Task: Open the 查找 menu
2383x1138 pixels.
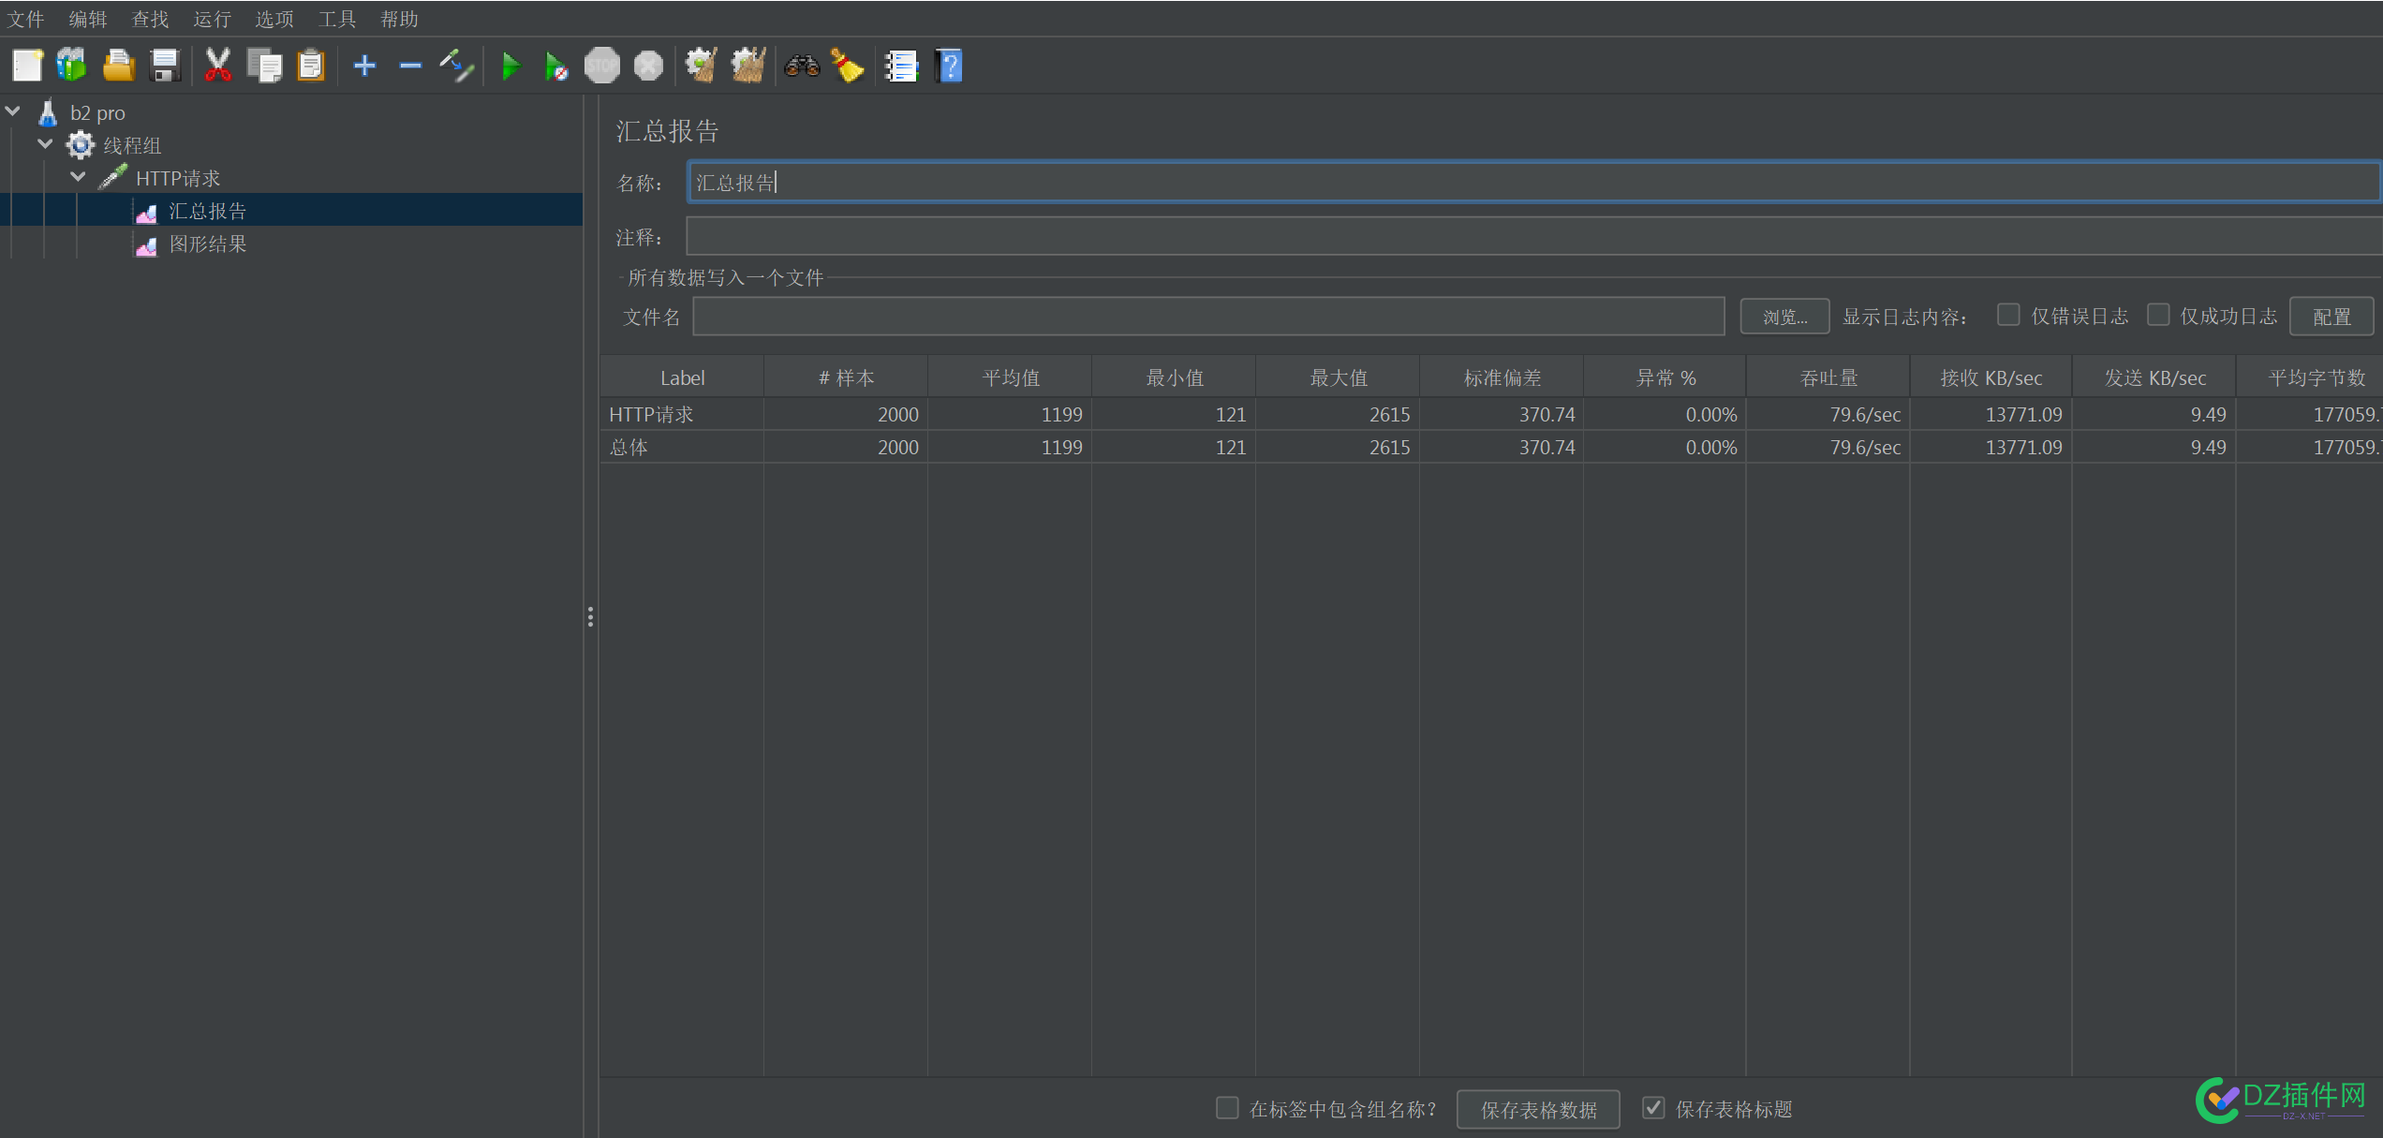Action: 150,19
